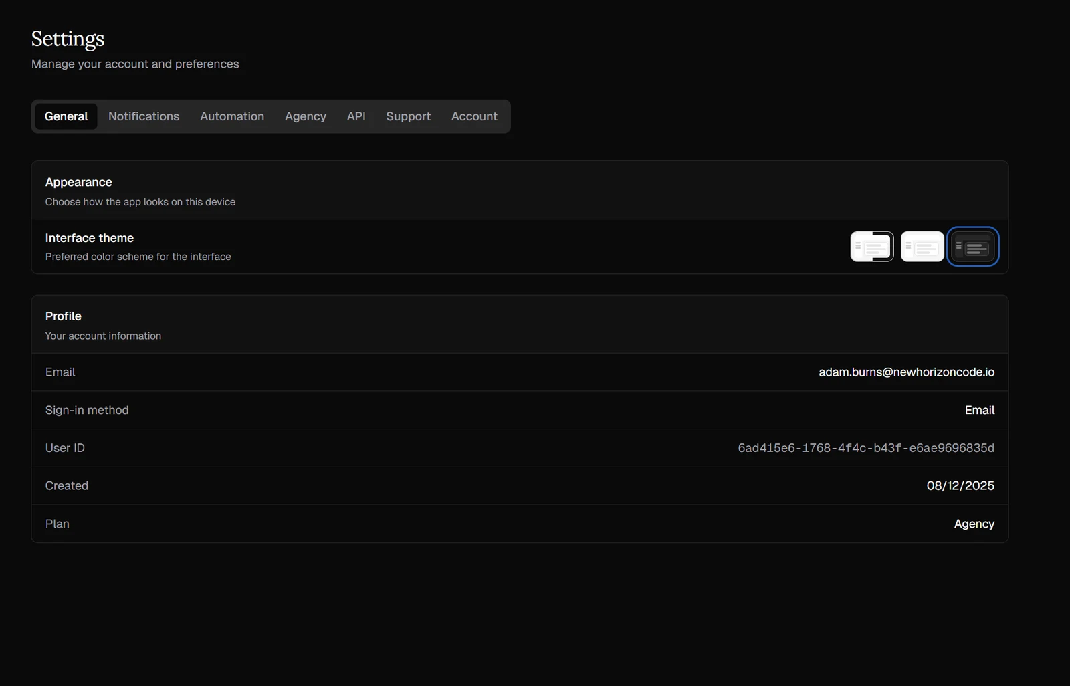Click 'Manage your account and preferences' subtitle
The width and height of the screenshot is (1070, 686).
[135, 64]
